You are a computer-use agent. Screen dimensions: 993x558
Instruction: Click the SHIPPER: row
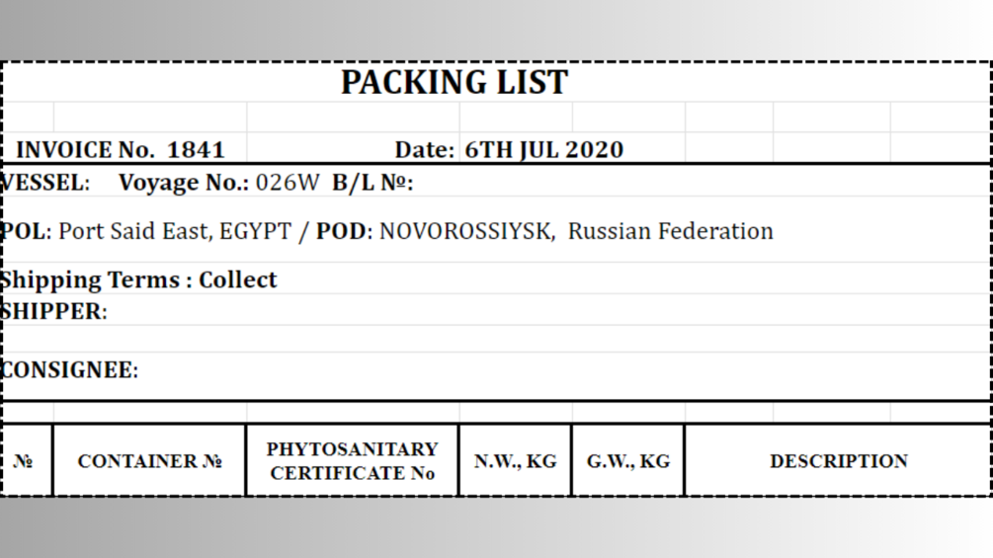coord(496,311)
